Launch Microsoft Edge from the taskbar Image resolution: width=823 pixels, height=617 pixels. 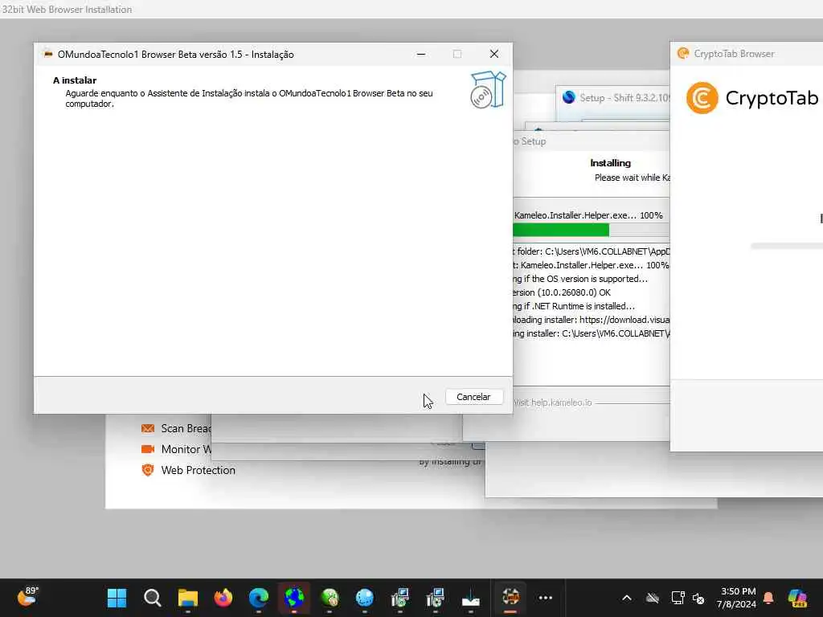[x=259, y=598]
